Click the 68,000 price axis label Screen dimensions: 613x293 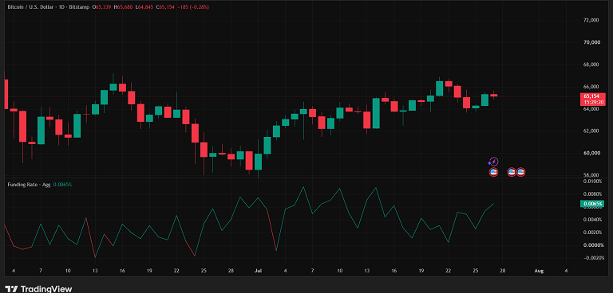(591, 64)
